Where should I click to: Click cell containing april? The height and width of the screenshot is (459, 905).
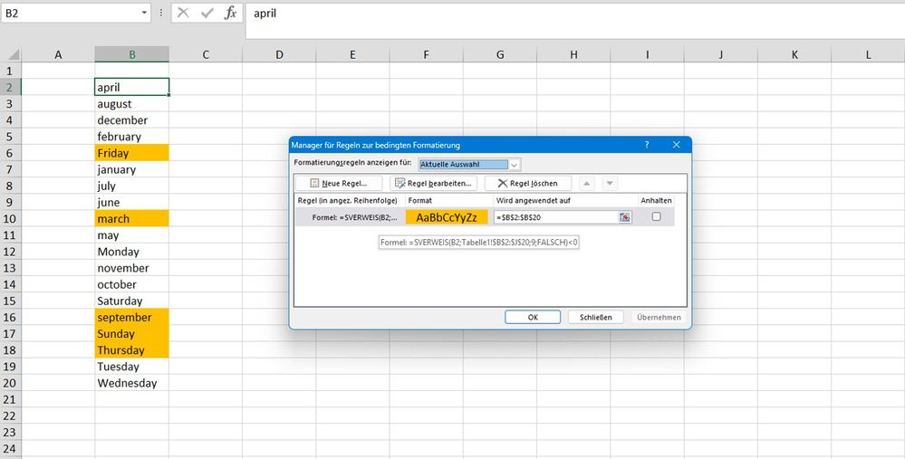click(x=132, y=87)
